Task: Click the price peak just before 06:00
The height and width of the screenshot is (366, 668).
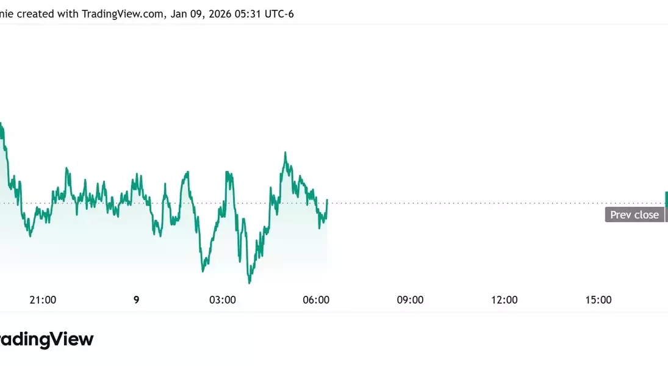Action: point(285,153)
